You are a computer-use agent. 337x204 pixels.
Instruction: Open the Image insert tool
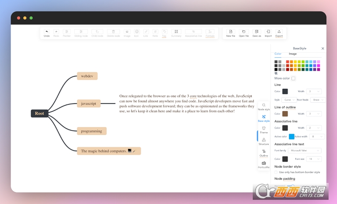127,32
